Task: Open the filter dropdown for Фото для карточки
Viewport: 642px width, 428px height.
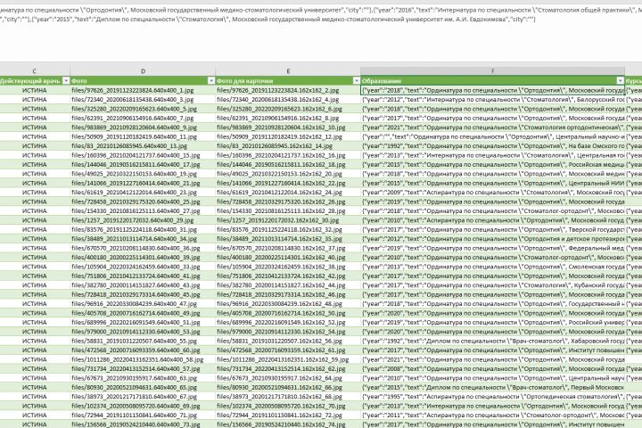Action: click(x=356, y=81)
